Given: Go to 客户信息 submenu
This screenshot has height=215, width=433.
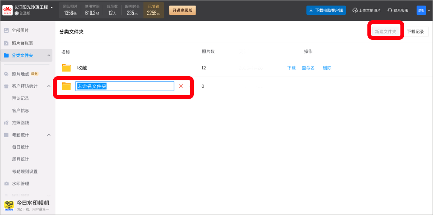Looking at the screenshot, I should 20,110.
